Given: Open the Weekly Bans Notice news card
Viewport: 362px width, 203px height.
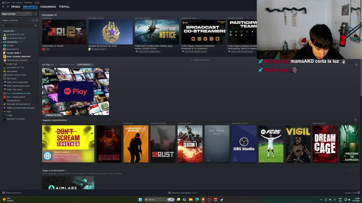Looking at the screenshot, I should coord(157,32).
